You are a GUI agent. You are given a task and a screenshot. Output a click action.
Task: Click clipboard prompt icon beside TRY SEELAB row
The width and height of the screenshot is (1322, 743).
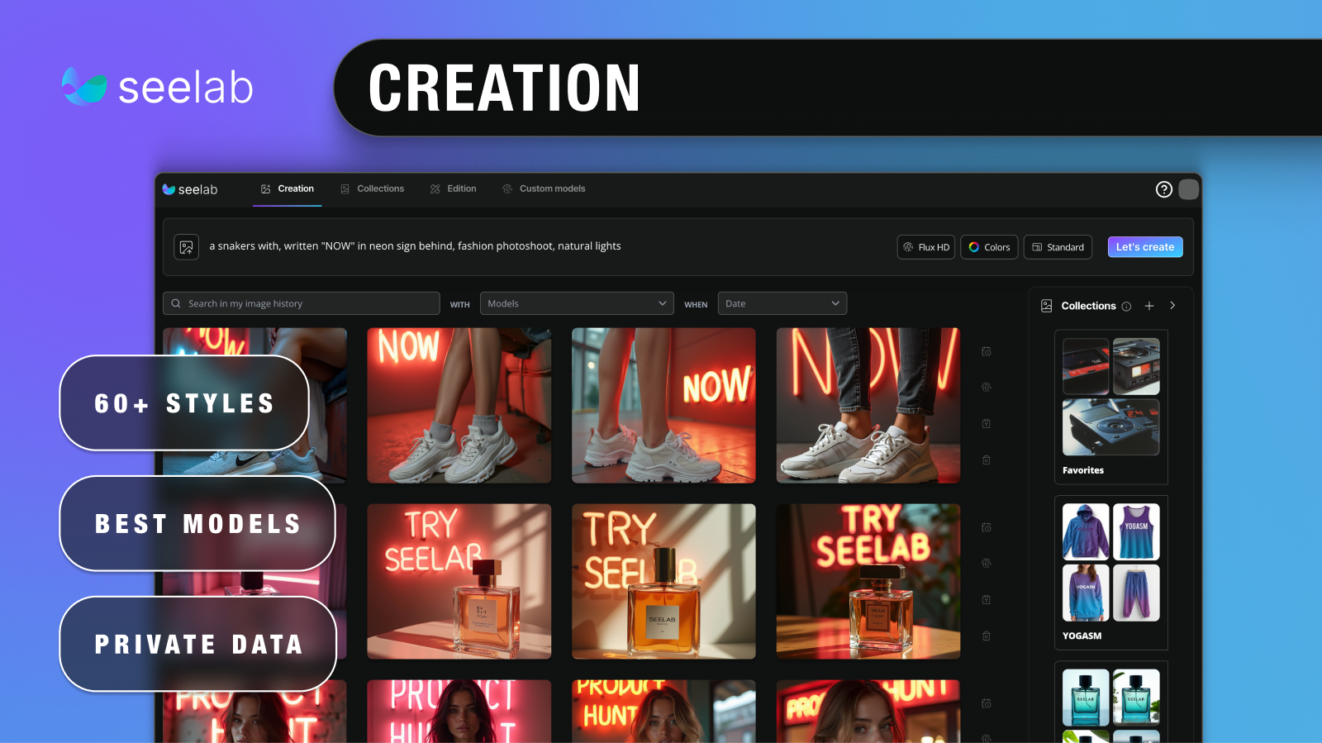[x=986, y=599]
